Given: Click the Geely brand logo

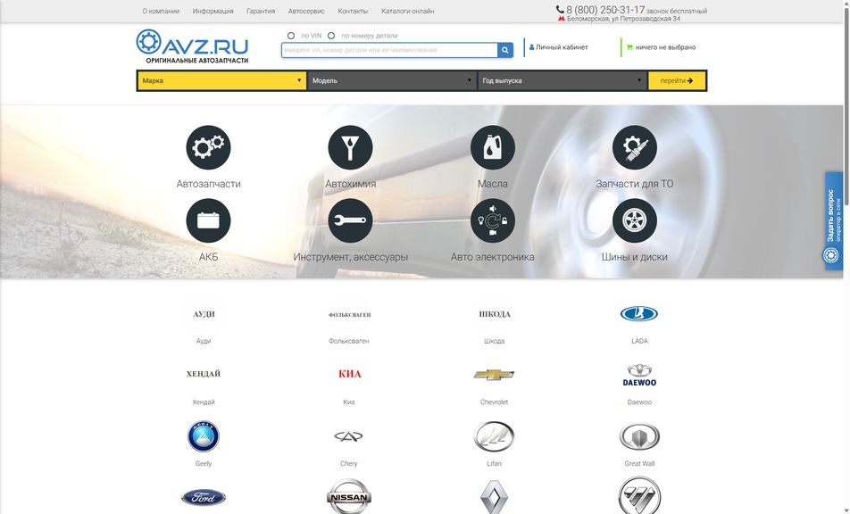Looking at the screenshot, I should [204, 436].
